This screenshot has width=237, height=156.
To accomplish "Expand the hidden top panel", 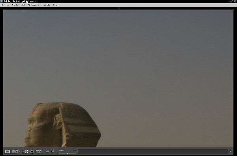I will coord(118,9).
